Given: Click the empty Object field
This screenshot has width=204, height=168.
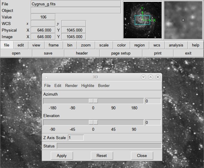Looking at the screenshot, I should pyautogui.click(x=76, y=10).
